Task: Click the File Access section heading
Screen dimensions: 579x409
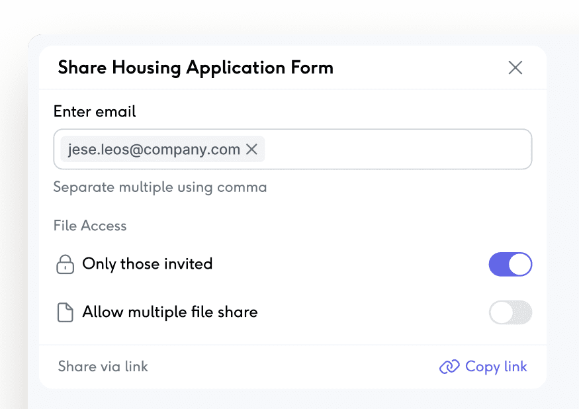Action: coord(90,226)
